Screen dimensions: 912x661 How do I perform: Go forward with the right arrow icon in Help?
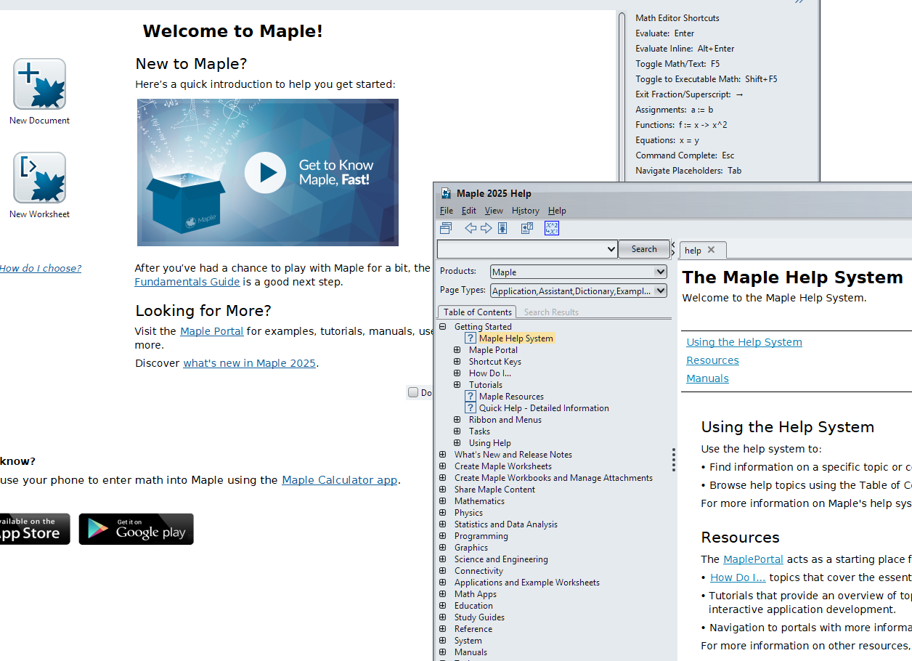coord(486,228)
